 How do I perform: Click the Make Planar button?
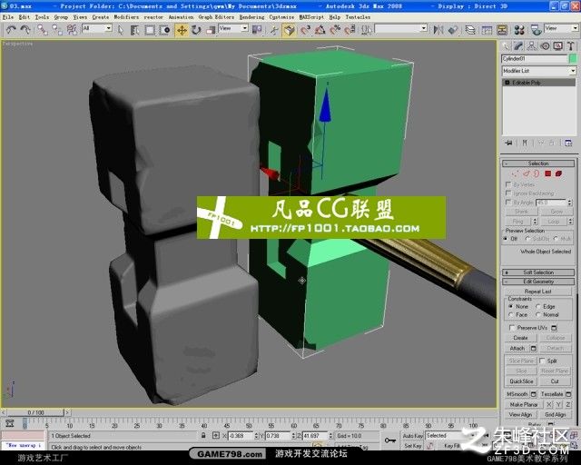(524, 404)
